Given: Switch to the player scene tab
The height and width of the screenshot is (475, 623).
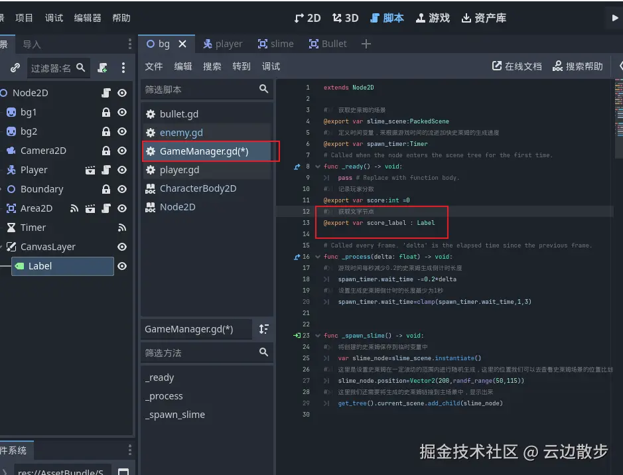Looking at the screenshot, I should tap(222, 44).
